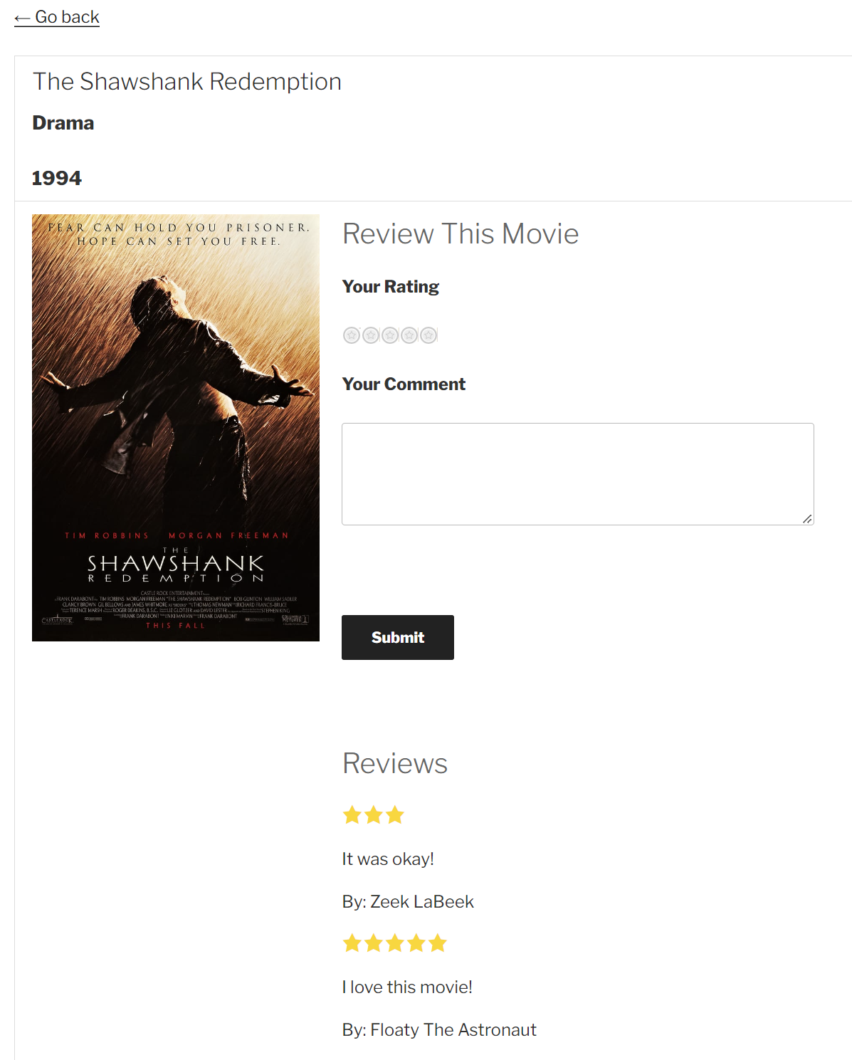Click reviewer name Zeek LaBeek
852x1060 pixels.
[421, 902]
